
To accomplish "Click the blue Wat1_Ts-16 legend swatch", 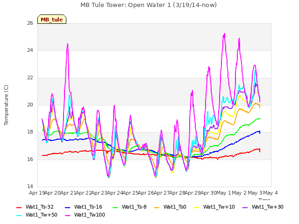I will pyautogui.click(x=67, y=207).
